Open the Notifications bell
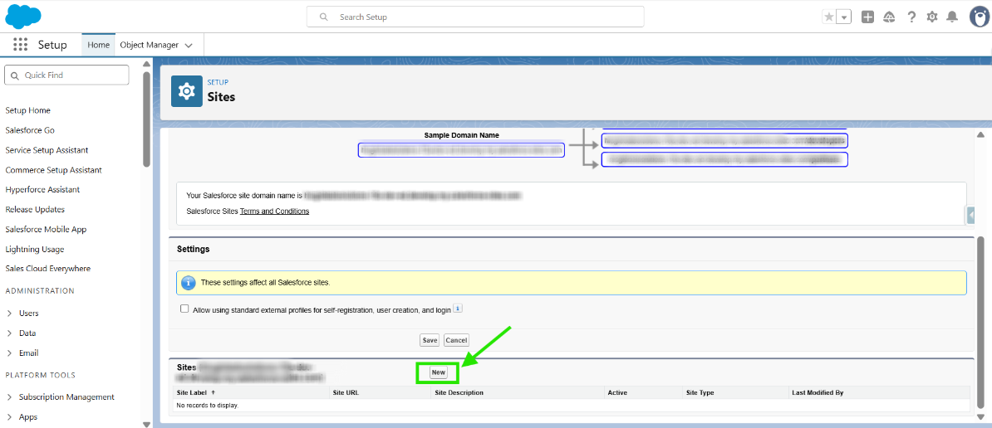Screen dimensions: 992x428 952,17
